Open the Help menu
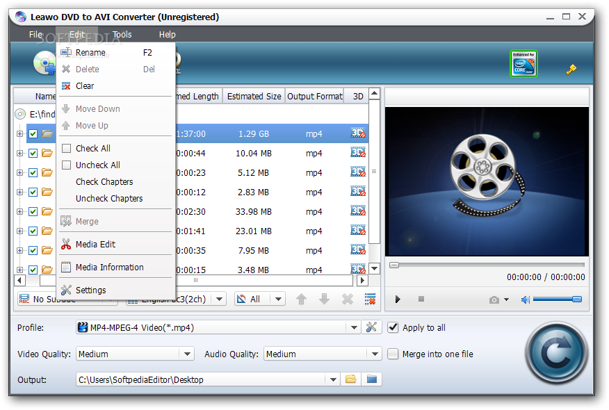The width and height of the screenshot is (609, 410). [x=168, y=34]
